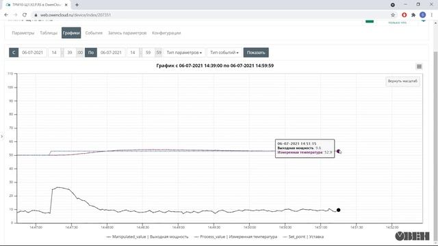Click the chart title text
438x246 pixels.
215,66
